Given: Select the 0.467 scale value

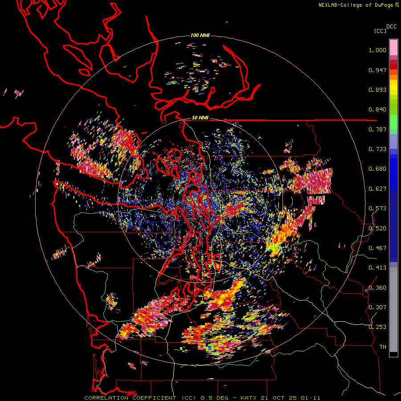Looking at the screenshot, I should (x=377, y=248).
